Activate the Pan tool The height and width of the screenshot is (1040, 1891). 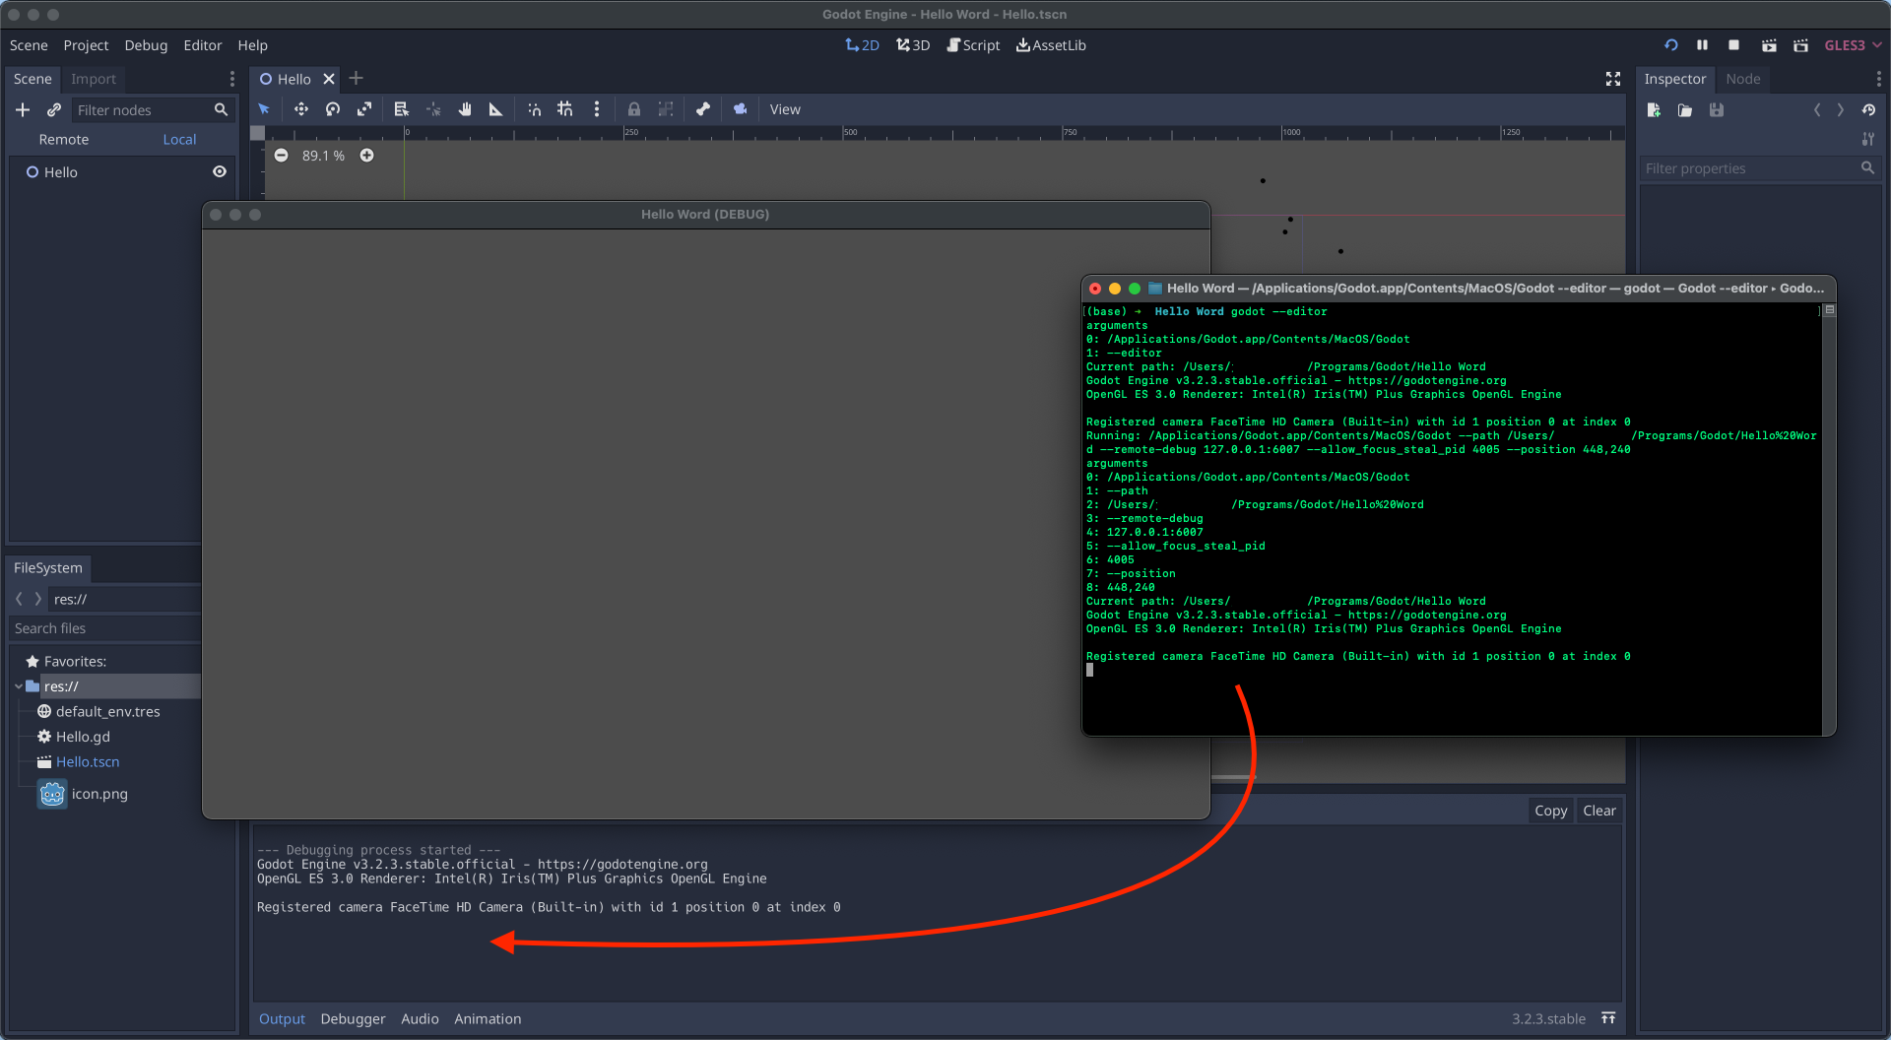466,109
